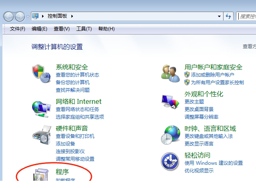Click 备份您的计算机 link

pos(73,82)
